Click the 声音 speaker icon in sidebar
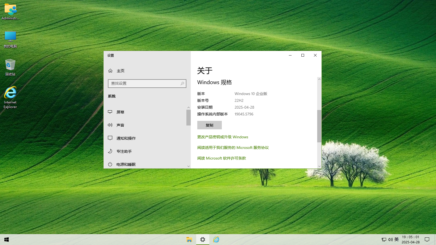 tap(110, 125)
